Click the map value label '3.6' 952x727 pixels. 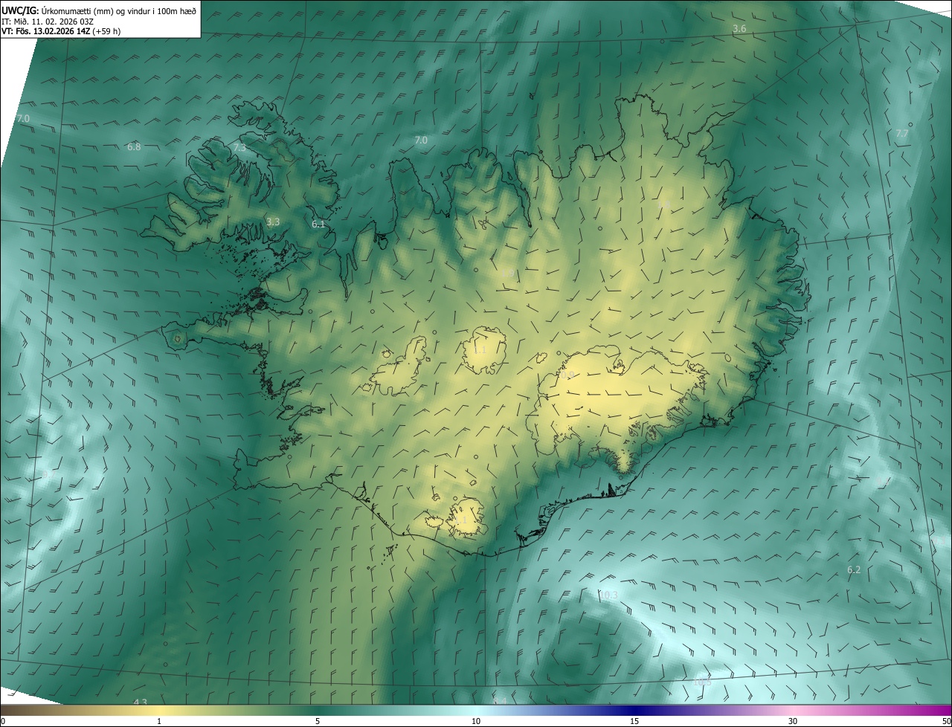739,28
